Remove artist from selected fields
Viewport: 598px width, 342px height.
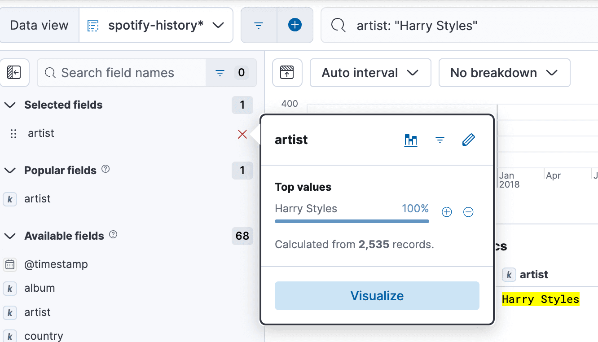tap(242, 134)
